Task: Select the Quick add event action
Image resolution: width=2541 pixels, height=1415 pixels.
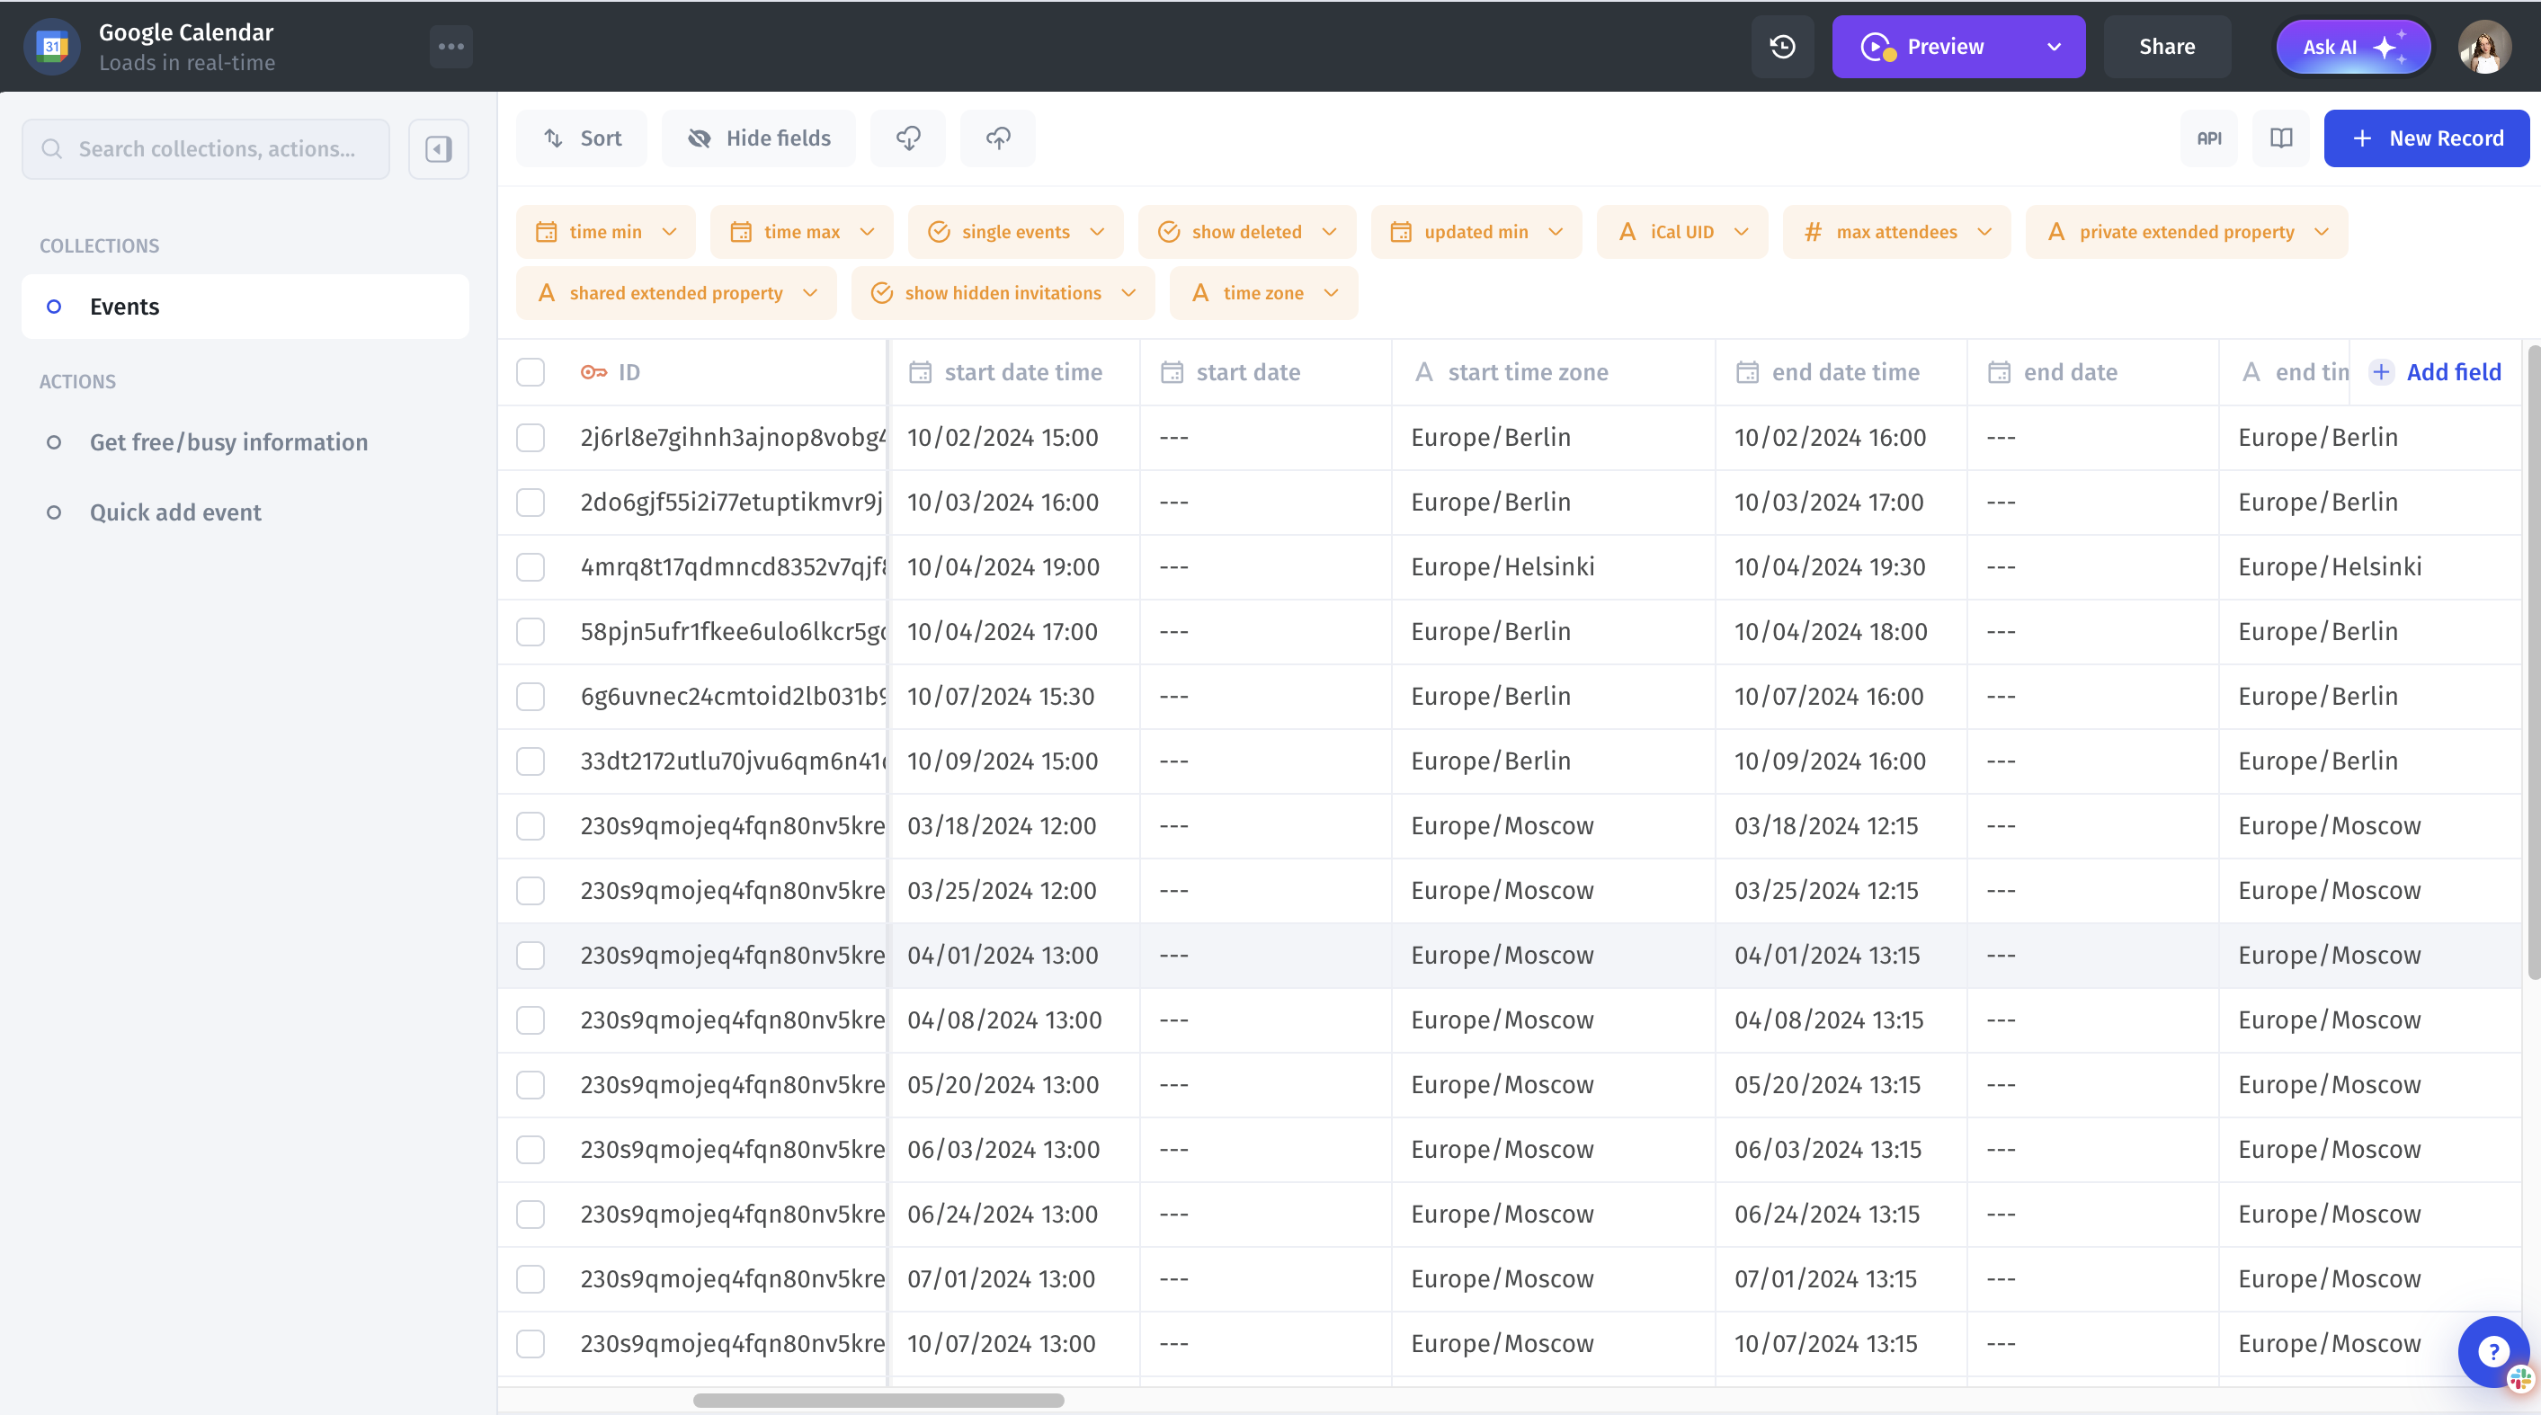Action: pyautogui.click(x=175, y=512)
